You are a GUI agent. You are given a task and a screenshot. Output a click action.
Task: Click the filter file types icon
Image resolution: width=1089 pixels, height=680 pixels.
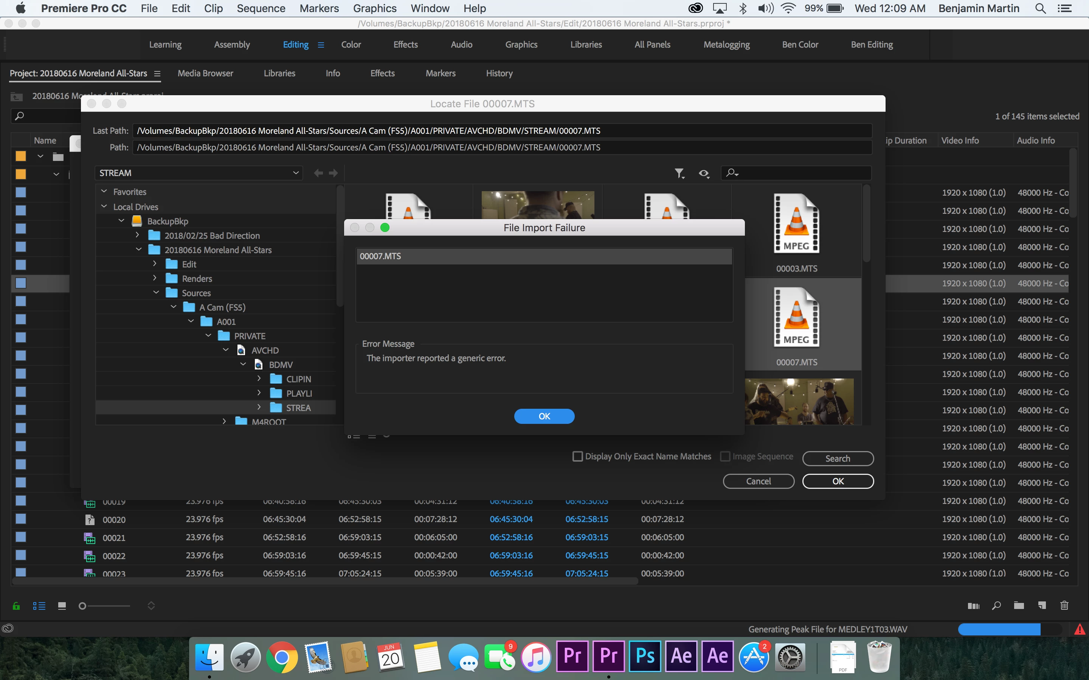click(x=679, y=173)
